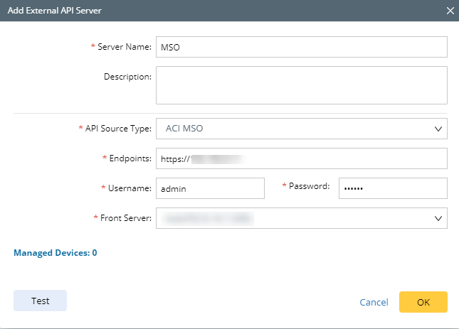Click the Front Server chevron arrow
The image size is (459, 329).
tap(438, 218)
